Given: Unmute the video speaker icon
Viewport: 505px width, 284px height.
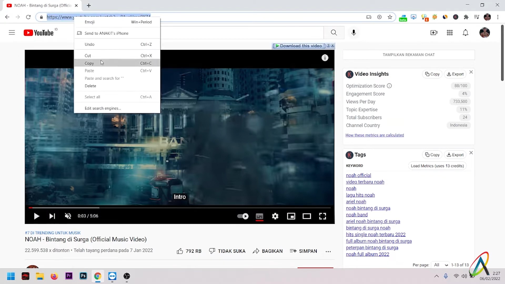Looking at the screenshot, I should click(68, 216).
